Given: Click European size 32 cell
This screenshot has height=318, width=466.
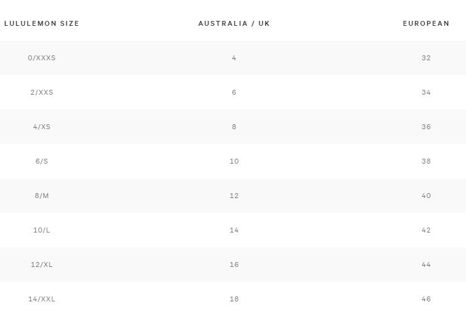Looking at the screenshot, I should click(x=426, y=58).
